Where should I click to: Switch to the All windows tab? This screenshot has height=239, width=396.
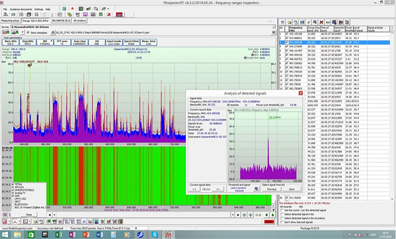click(80, 20)
